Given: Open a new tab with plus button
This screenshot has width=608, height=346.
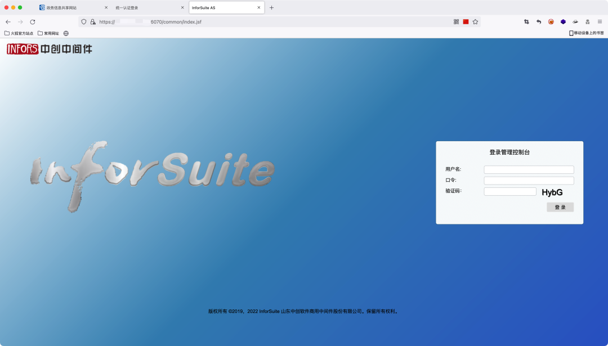Looking at the screenshot, I should (x=271, y=8).
